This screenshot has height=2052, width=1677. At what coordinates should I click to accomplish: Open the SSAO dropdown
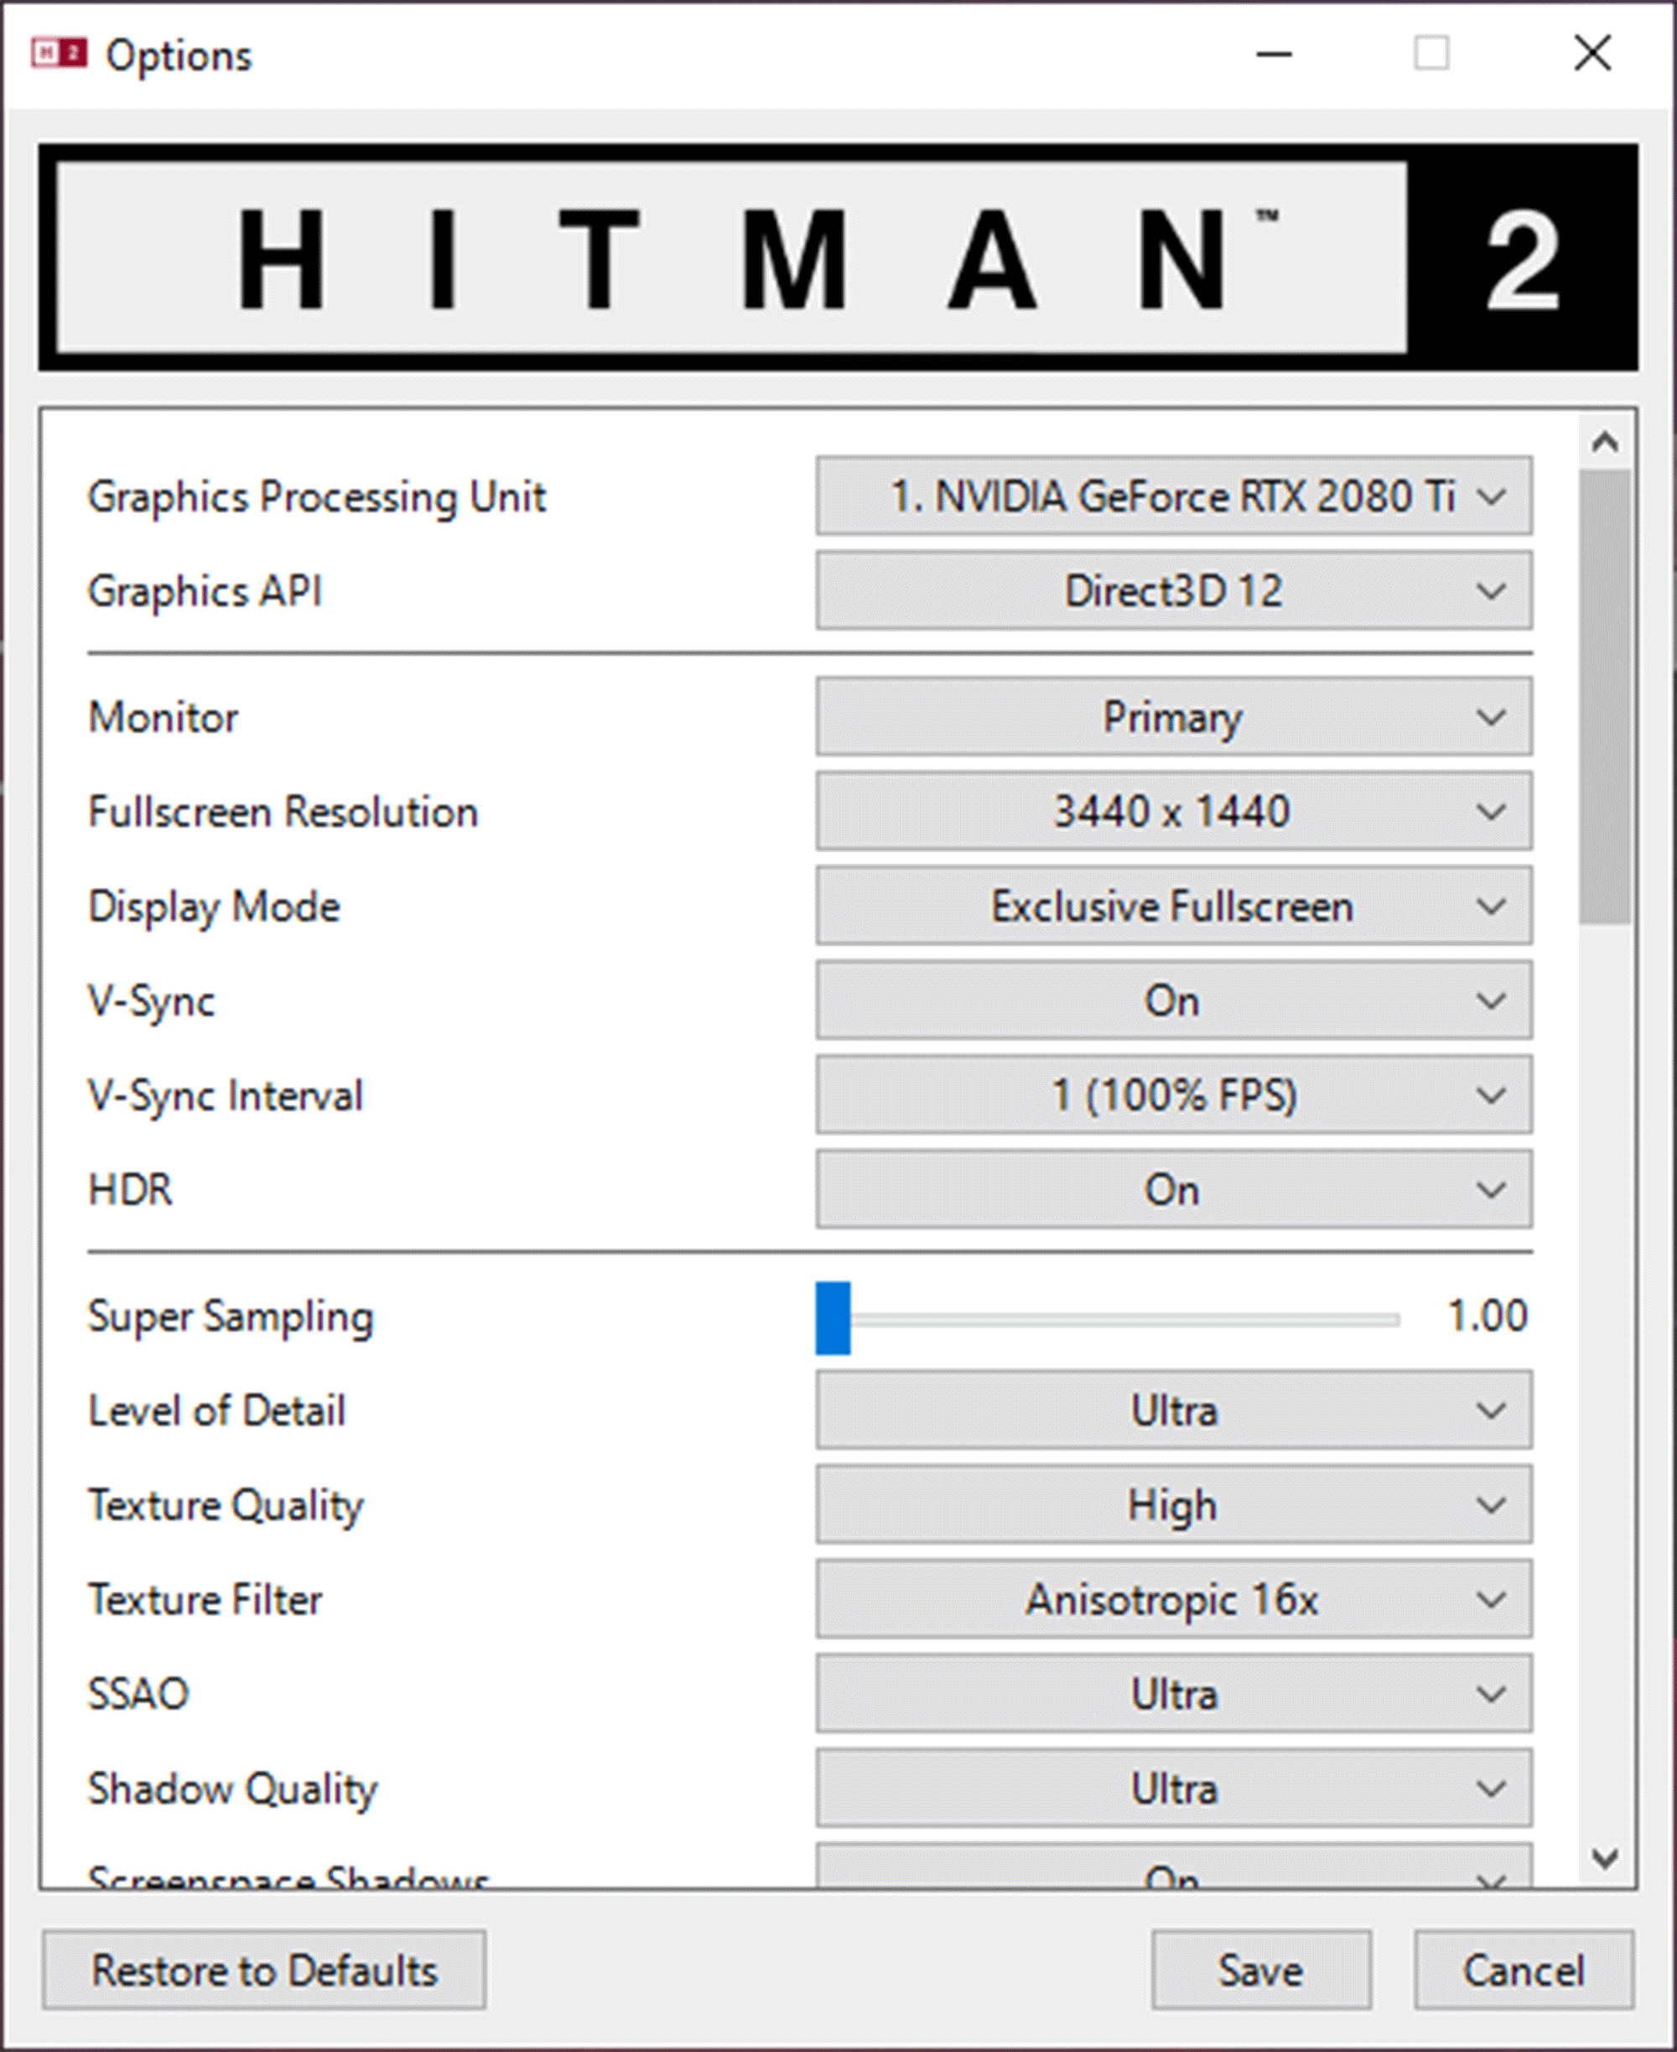click(1174, 1694)
